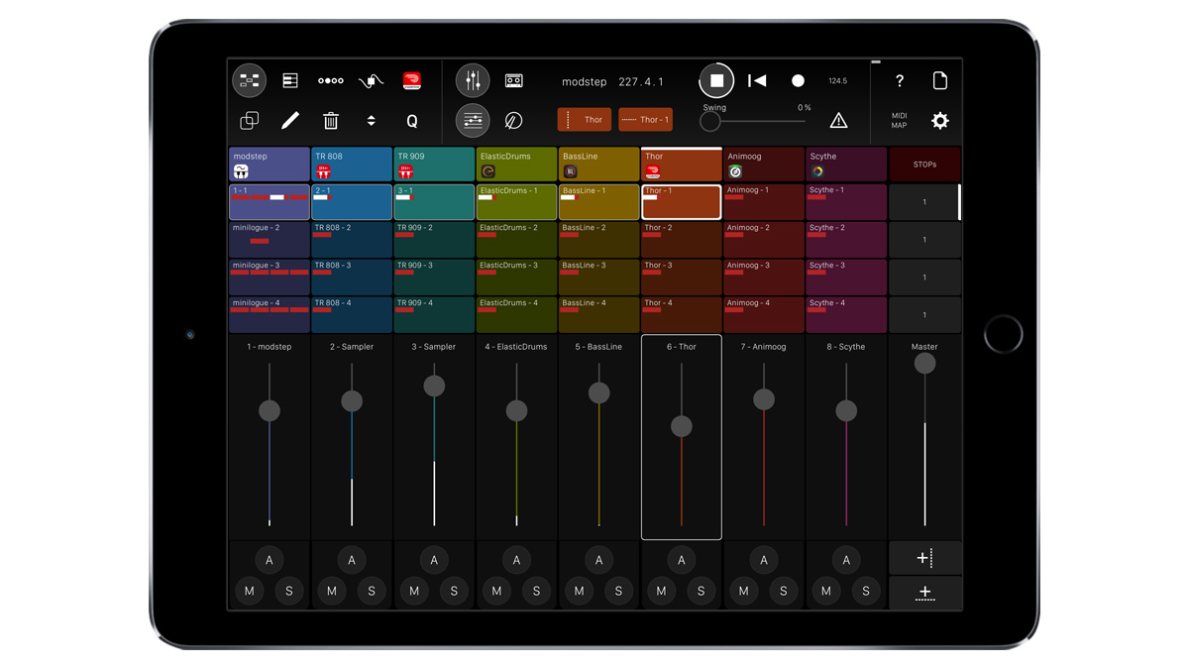Viewport: 1189px width, 669px height.
Task: Mute the 6 - Thor channel
Action: (x=661, y=591)
